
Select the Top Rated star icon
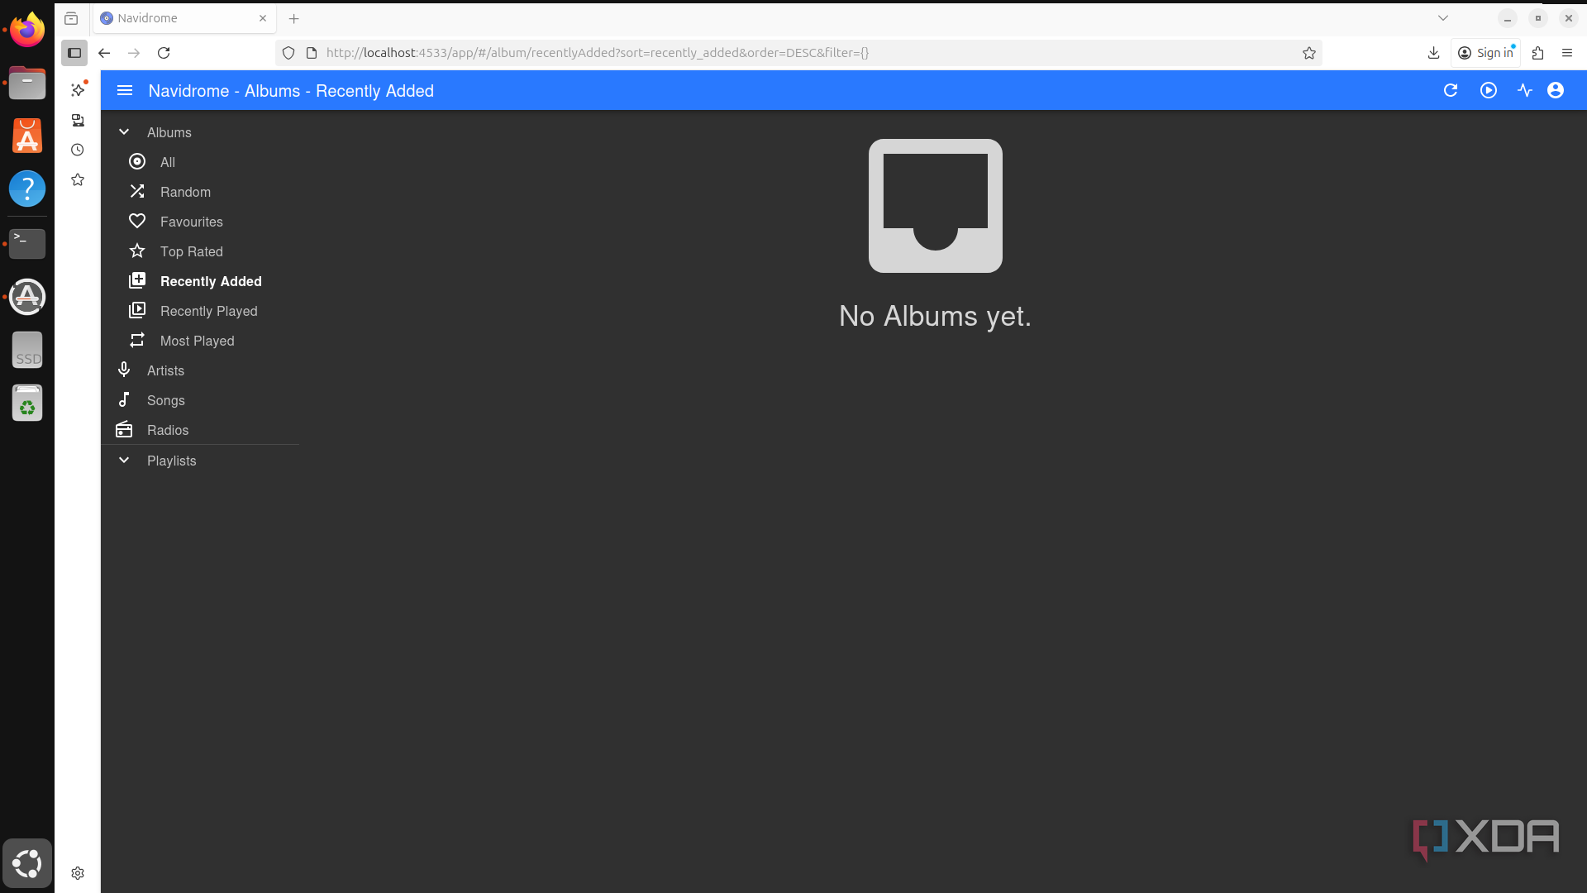coord(137,251)
